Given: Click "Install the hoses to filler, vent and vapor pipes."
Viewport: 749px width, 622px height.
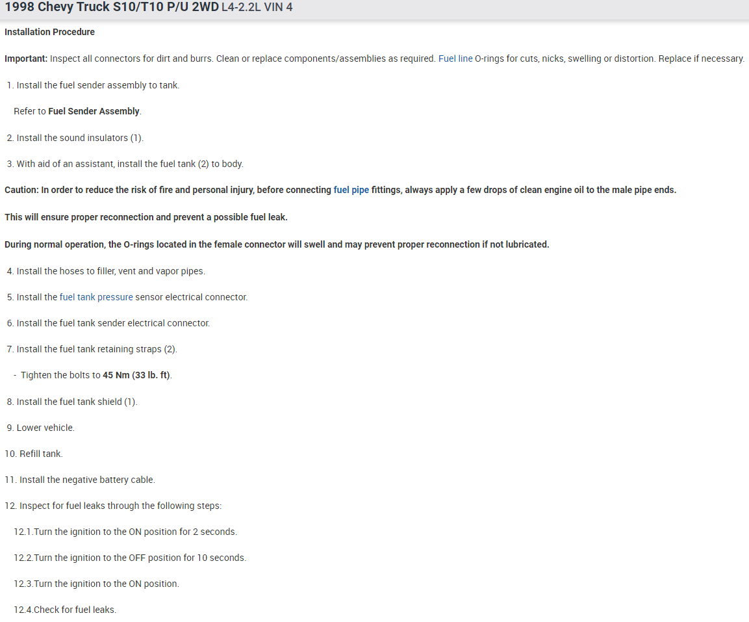Looking at the screenshot, I should coord(111,272).
